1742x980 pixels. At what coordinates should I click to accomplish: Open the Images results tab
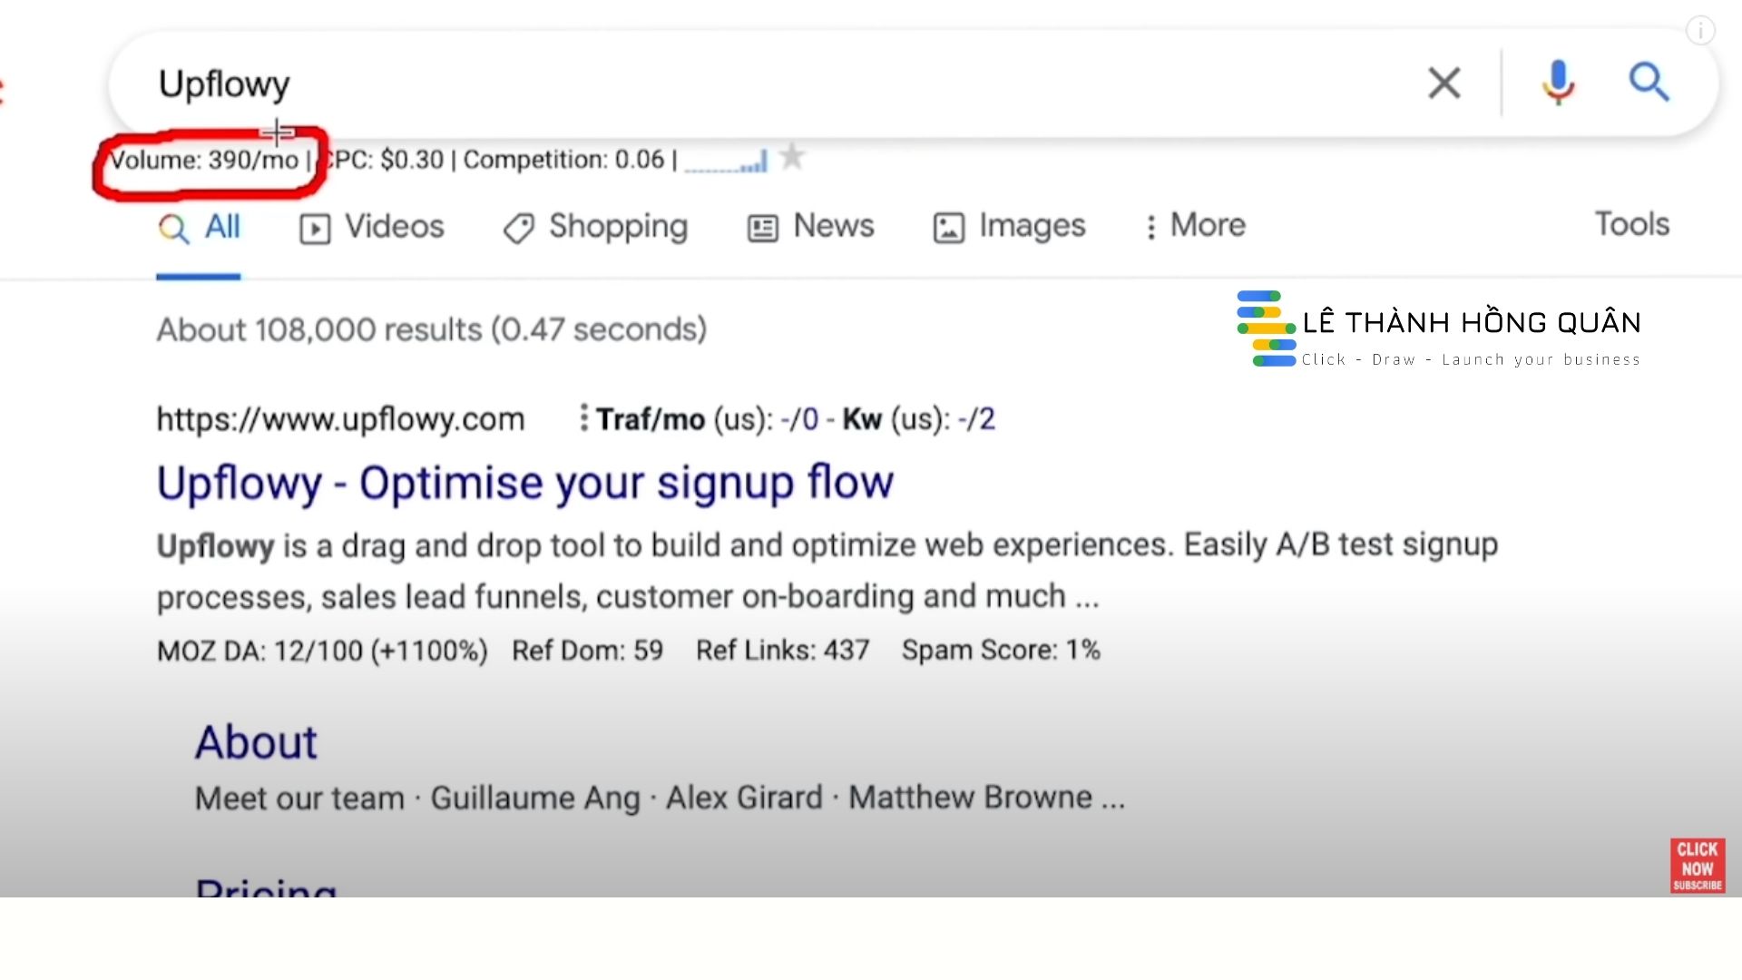pyautogui.click(x=1009, y=227)
